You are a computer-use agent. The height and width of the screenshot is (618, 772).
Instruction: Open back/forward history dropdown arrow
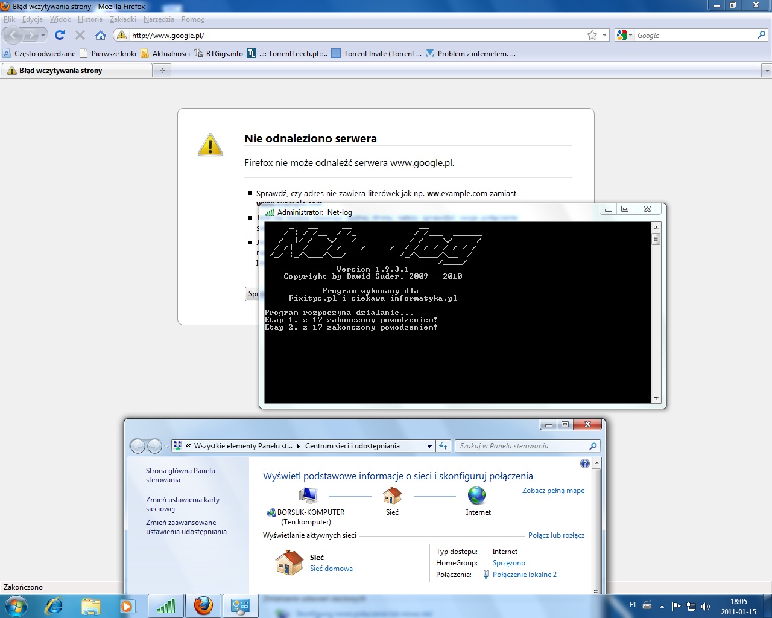pyautogui.click(x=43, y=35)
